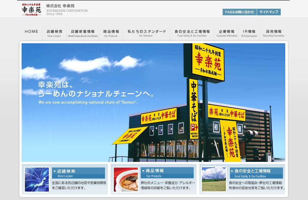Select 私たちのスタンダード Our Standard menu
This screenshot has width=308, height=200.
pyautogui.click(x=147, y=33)
